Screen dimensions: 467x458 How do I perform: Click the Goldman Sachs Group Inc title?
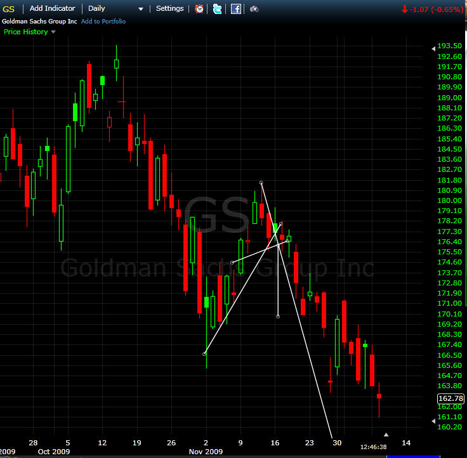(x=39, y=22)
